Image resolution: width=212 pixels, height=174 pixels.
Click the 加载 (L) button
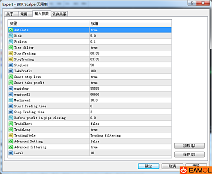(189, 146)
